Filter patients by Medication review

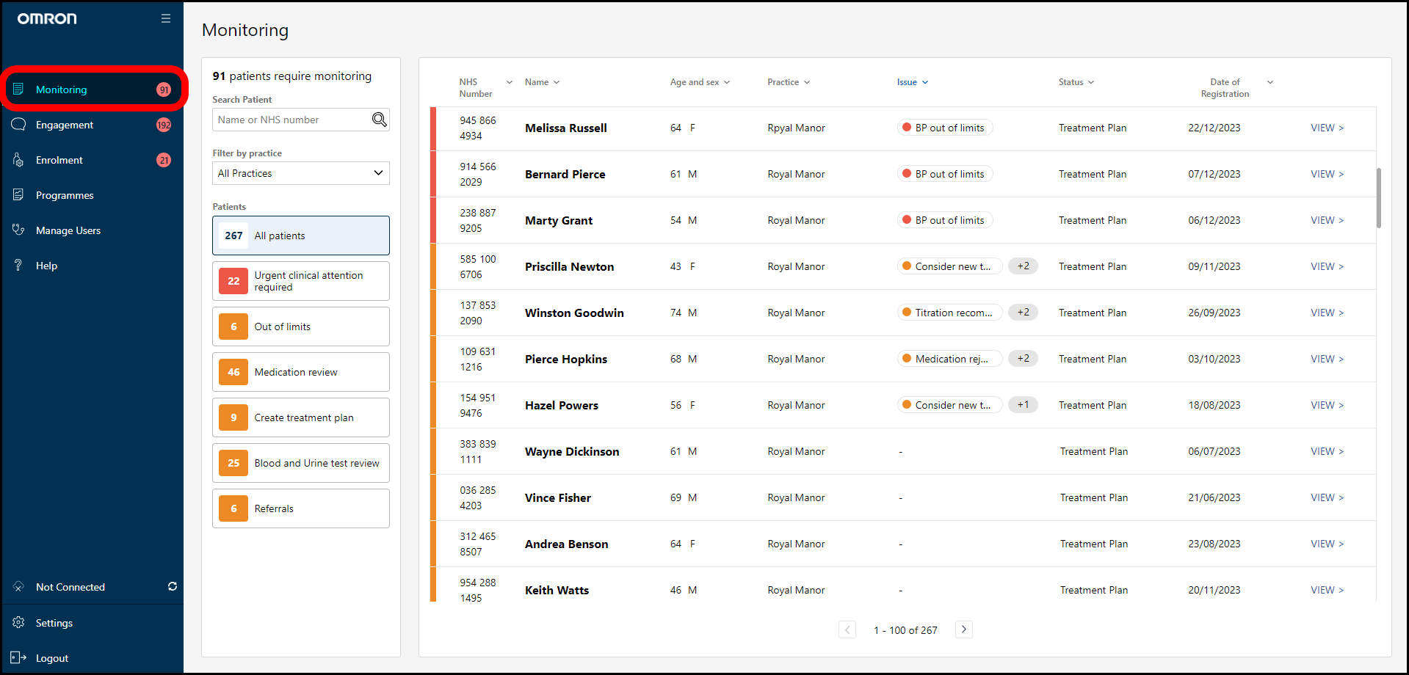(300, 372)
